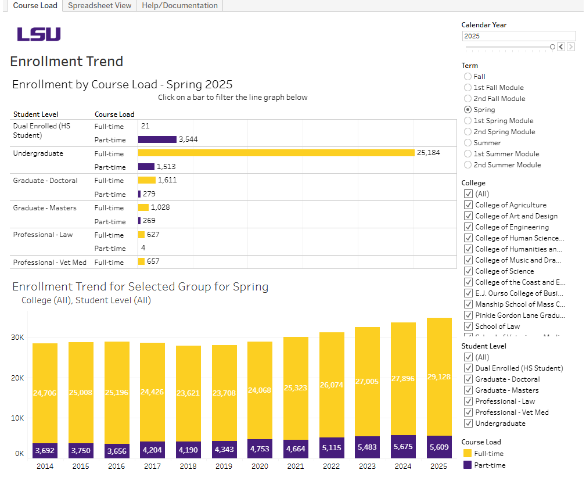Select the Course Load tab
Viewport: 586px width, 481px height.
coord(35,5)
